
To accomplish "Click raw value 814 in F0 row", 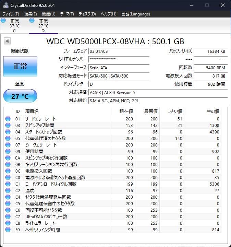I will 216,230.
